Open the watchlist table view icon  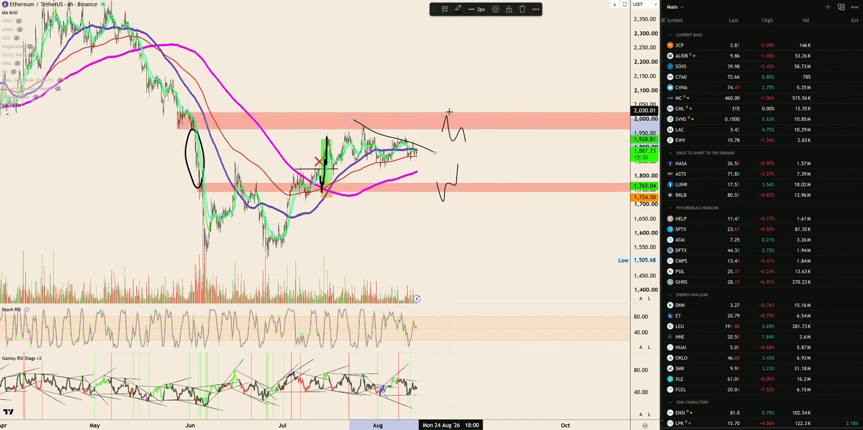841,7
